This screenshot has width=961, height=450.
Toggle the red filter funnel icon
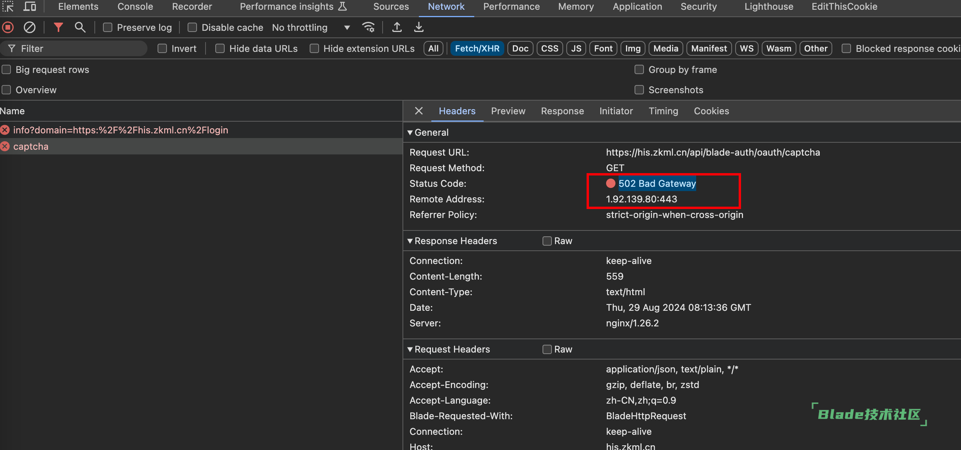pos(58,27)
